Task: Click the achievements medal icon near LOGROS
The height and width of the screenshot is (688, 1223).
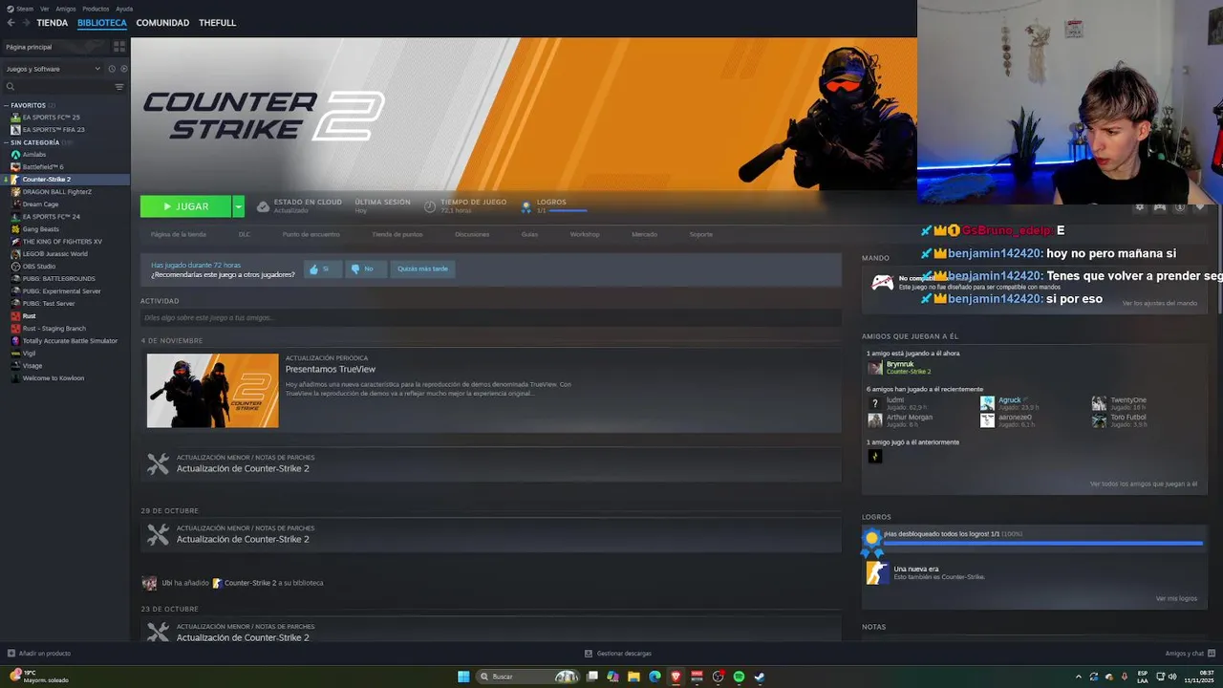Action: click(526, 206)
